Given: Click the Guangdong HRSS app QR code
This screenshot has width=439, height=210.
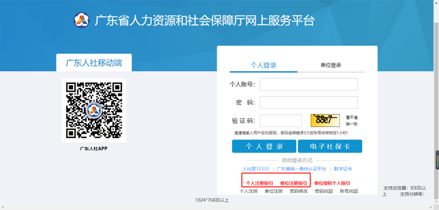Looking at the screenshot, I should click(x=94, y=110).
